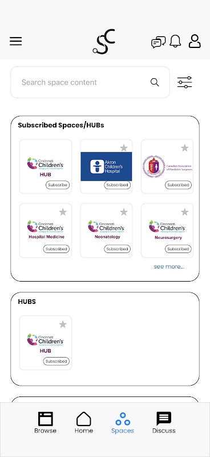210x457 pixels.
Task: Open the user profile icon
Action: coord(195,41)
